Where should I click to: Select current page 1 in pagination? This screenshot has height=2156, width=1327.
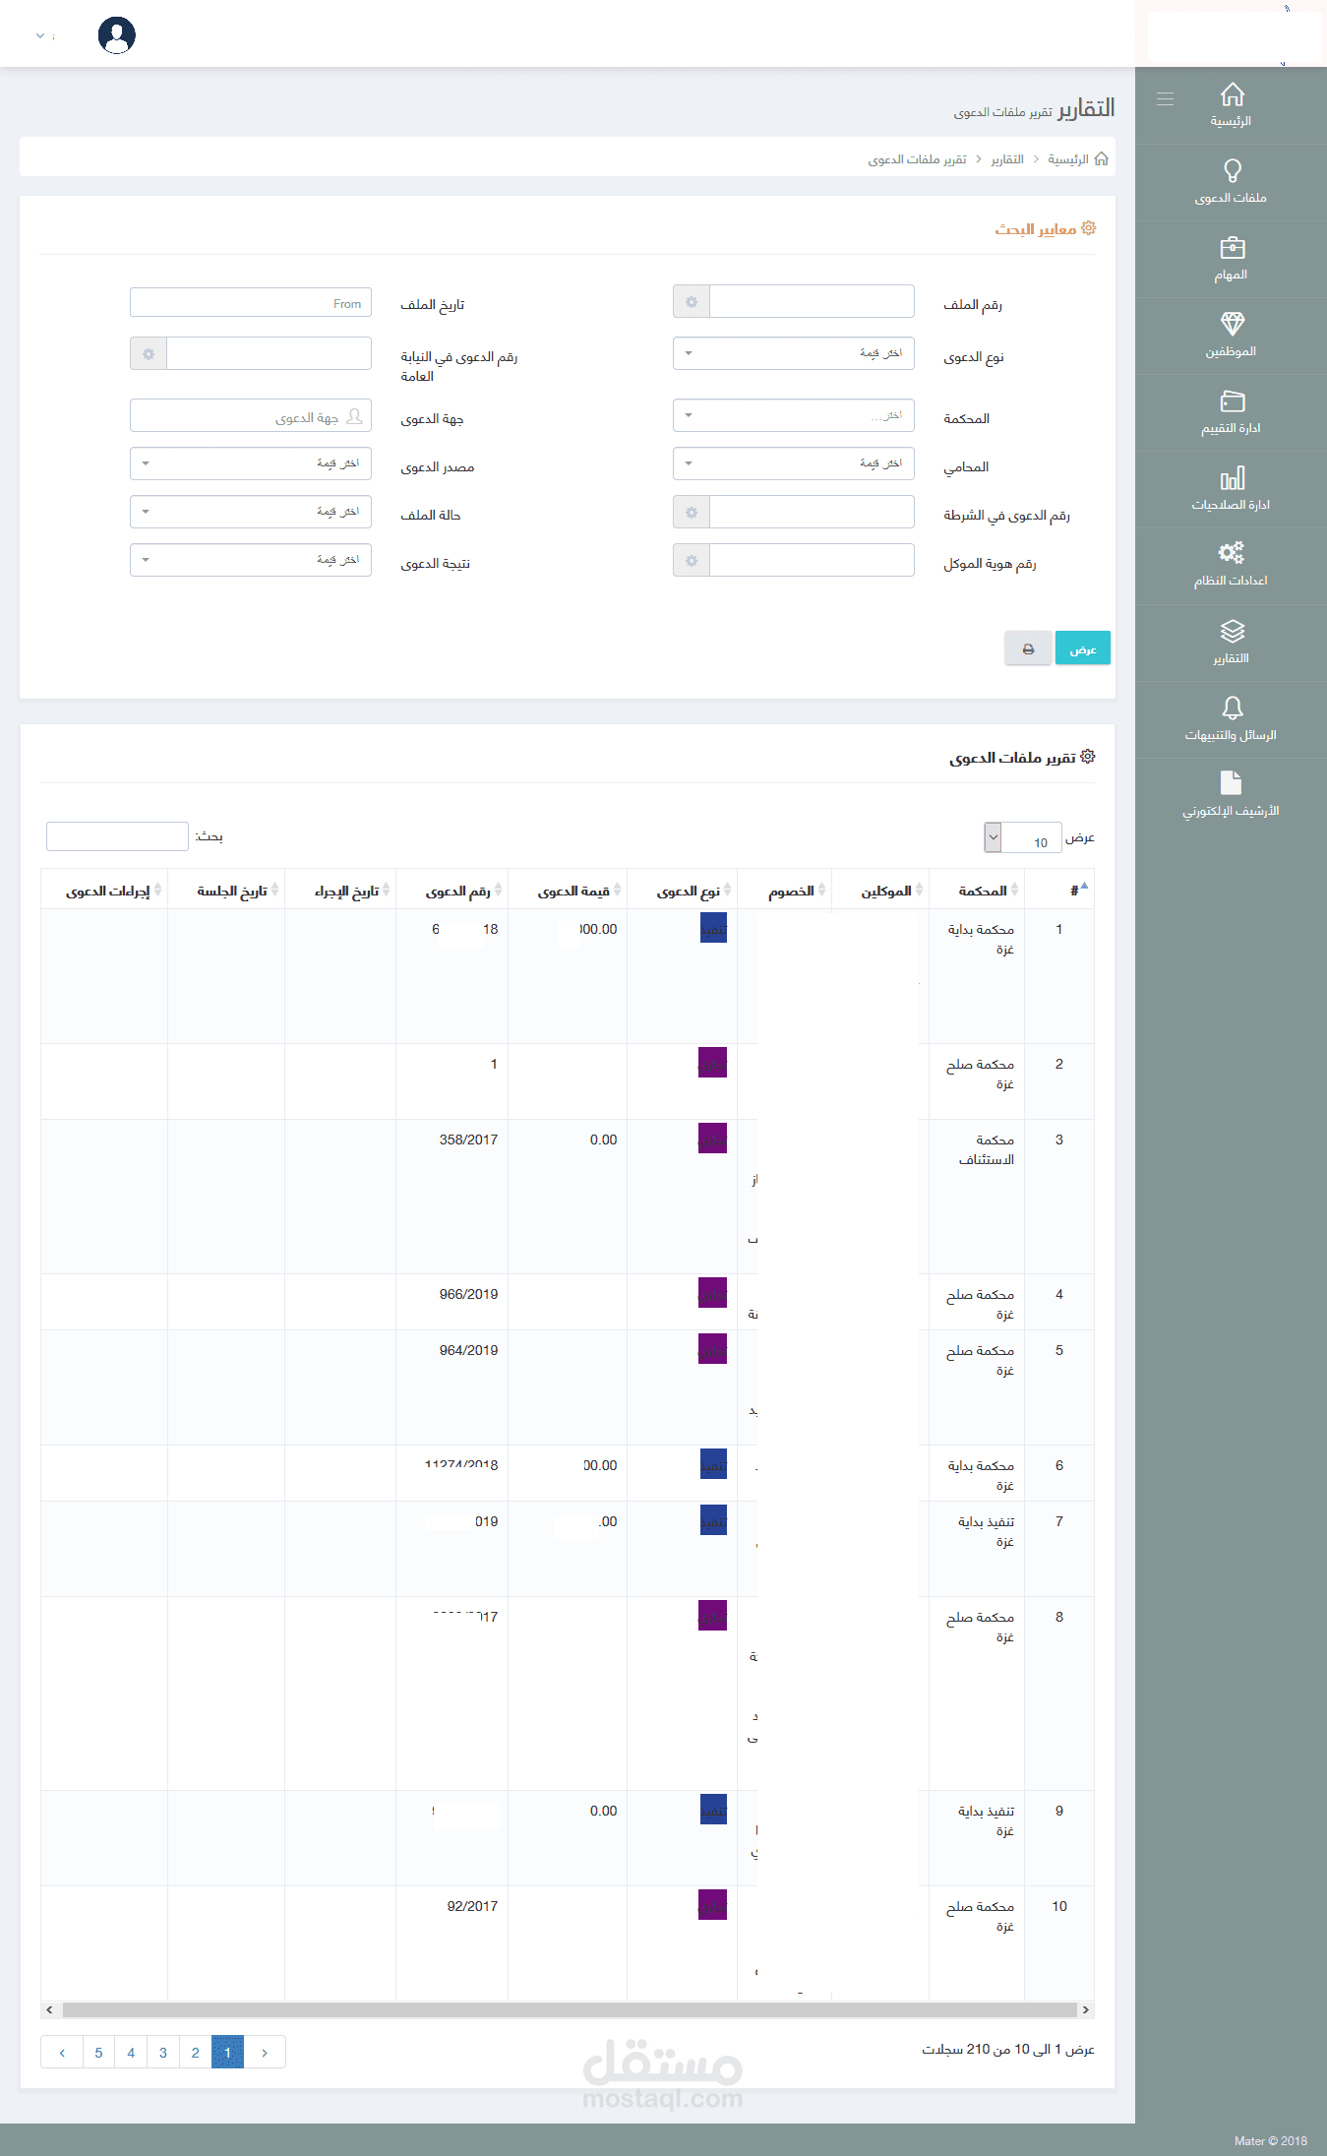click(x=227, y=2052)
